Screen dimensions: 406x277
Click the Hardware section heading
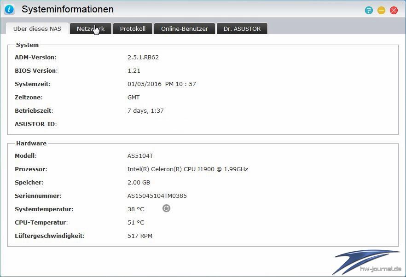[x=31, y=143]
